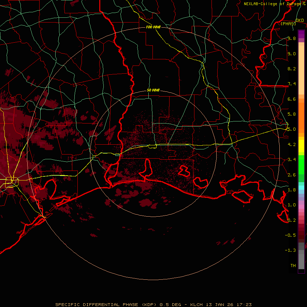
Task: Click the 2.6 scale value
Action: tap(292, 175)
